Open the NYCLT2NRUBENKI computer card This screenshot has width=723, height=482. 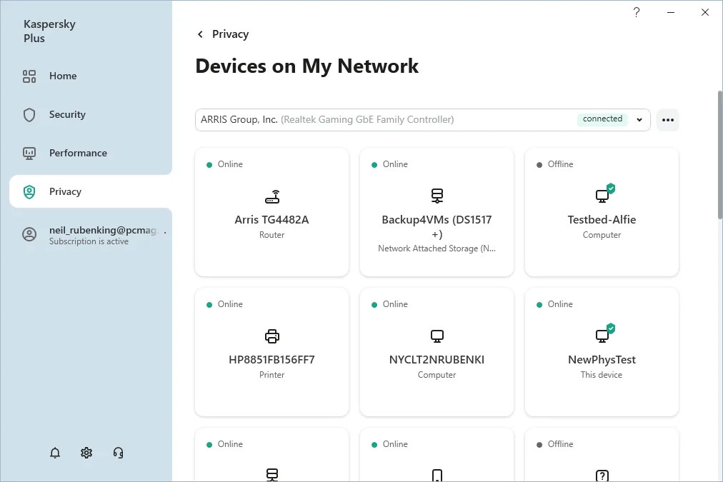tap(437, 352)
